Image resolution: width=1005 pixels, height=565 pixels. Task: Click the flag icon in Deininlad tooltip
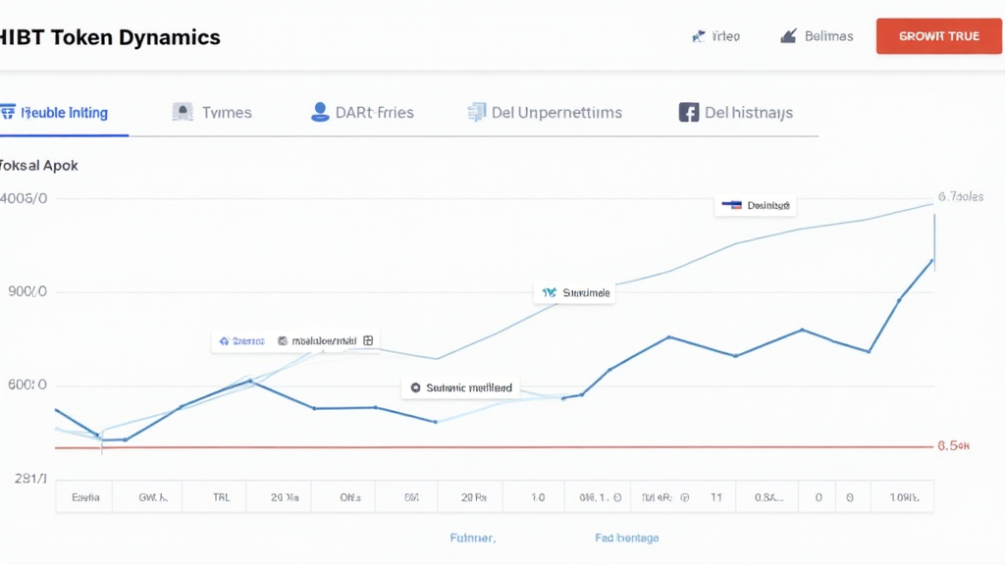pyautogui.click(x=731, y=206)
